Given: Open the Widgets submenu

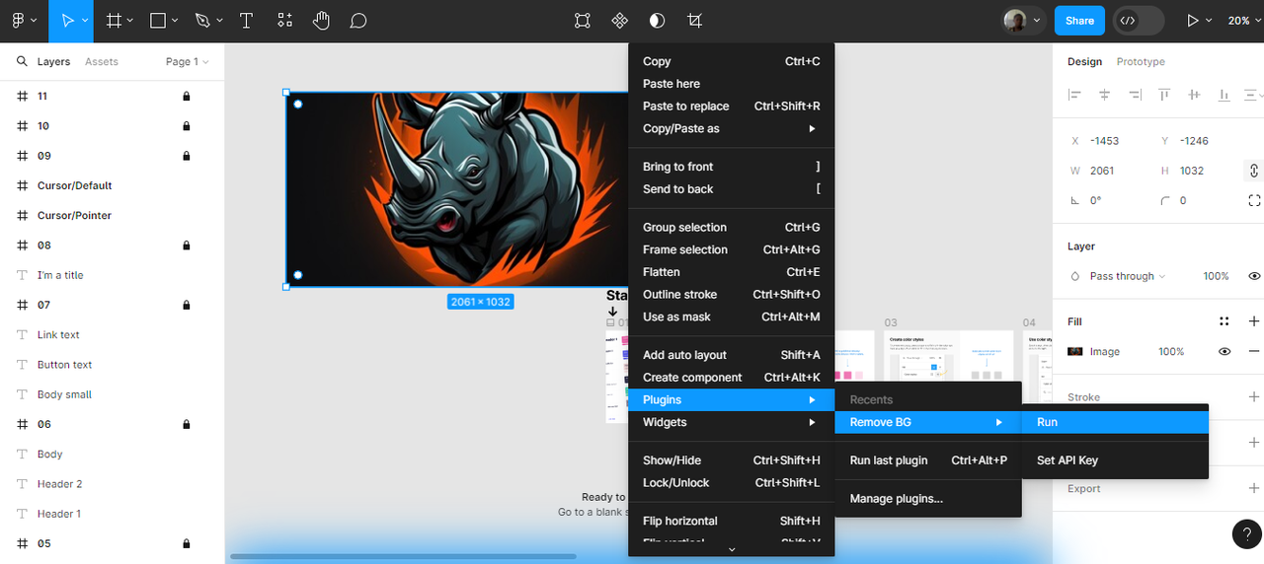Looking at the screenshot, I should [x=732, y=422].
